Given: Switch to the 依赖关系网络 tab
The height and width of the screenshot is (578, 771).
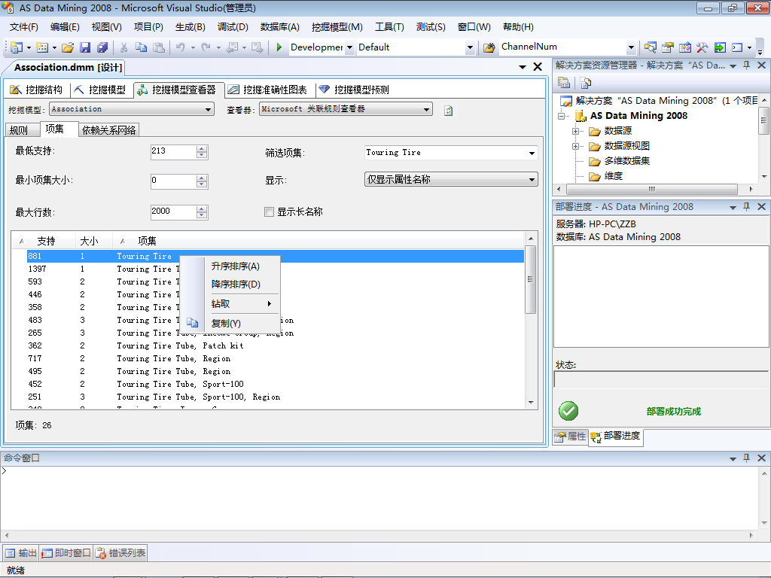Looking at the screenshot, I should pos(108,130).
